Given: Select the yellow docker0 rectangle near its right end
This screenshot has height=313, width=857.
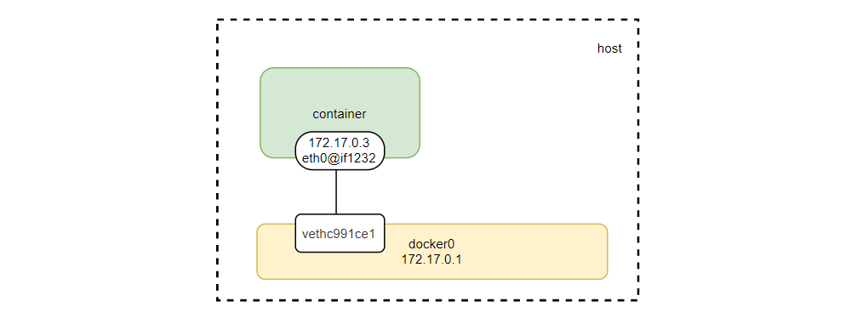Looking at the screenshot, I should pos(580,251).
